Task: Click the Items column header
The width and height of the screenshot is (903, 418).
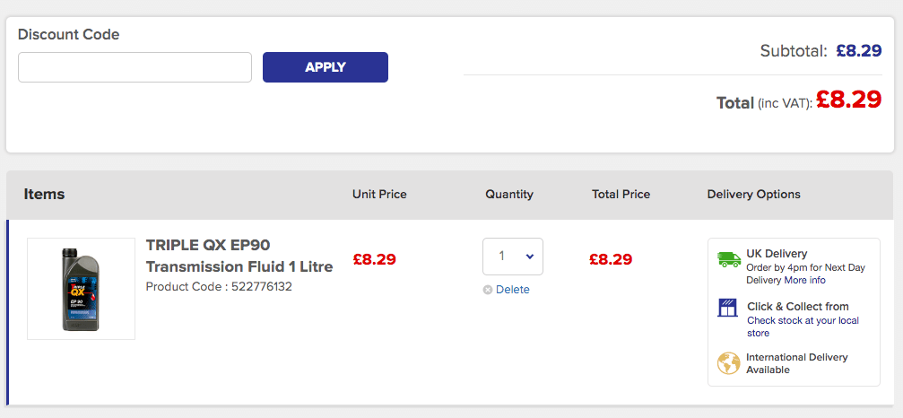Action: [x=44, y=195]
